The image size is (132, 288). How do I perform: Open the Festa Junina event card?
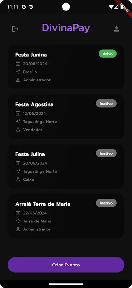[x=66, y=67]
